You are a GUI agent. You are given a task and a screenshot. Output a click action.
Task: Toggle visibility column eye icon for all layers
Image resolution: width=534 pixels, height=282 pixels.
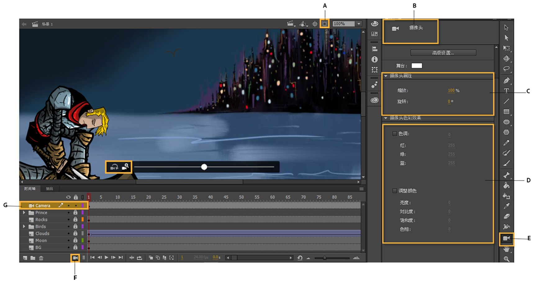(x=68, y=197)
